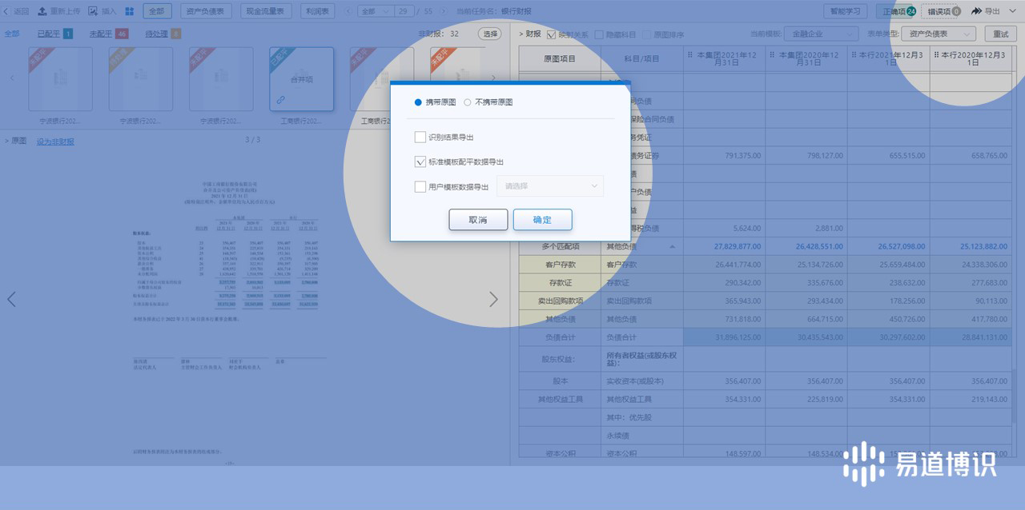This screenshot has width=1025, height=510.
Task: Open the 表单类型 资产负债表 dropdown
Action: pos(938,34)
